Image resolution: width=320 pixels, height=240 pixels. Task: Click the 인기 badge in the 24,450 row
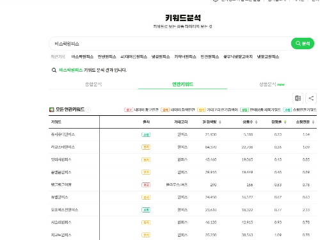(x=146, y=197)
